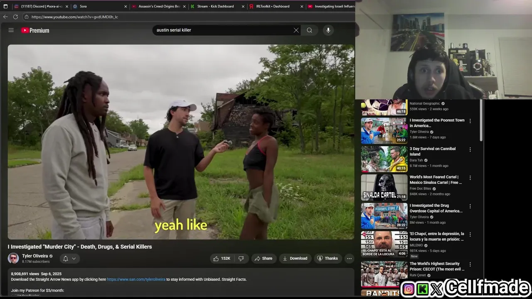Open Free Doc Bites channel name

[x=420, y=189]
